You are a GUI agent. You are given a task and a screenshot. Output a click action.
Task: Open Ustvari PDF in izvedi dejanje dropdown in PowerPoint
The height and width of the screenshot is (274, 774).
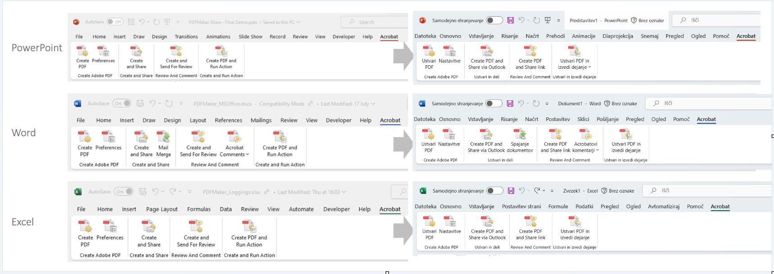575,58
